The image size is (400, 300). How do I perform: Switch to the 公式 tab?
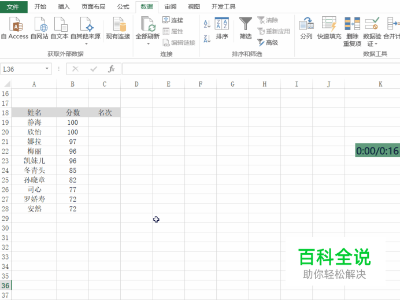point(123,6)
